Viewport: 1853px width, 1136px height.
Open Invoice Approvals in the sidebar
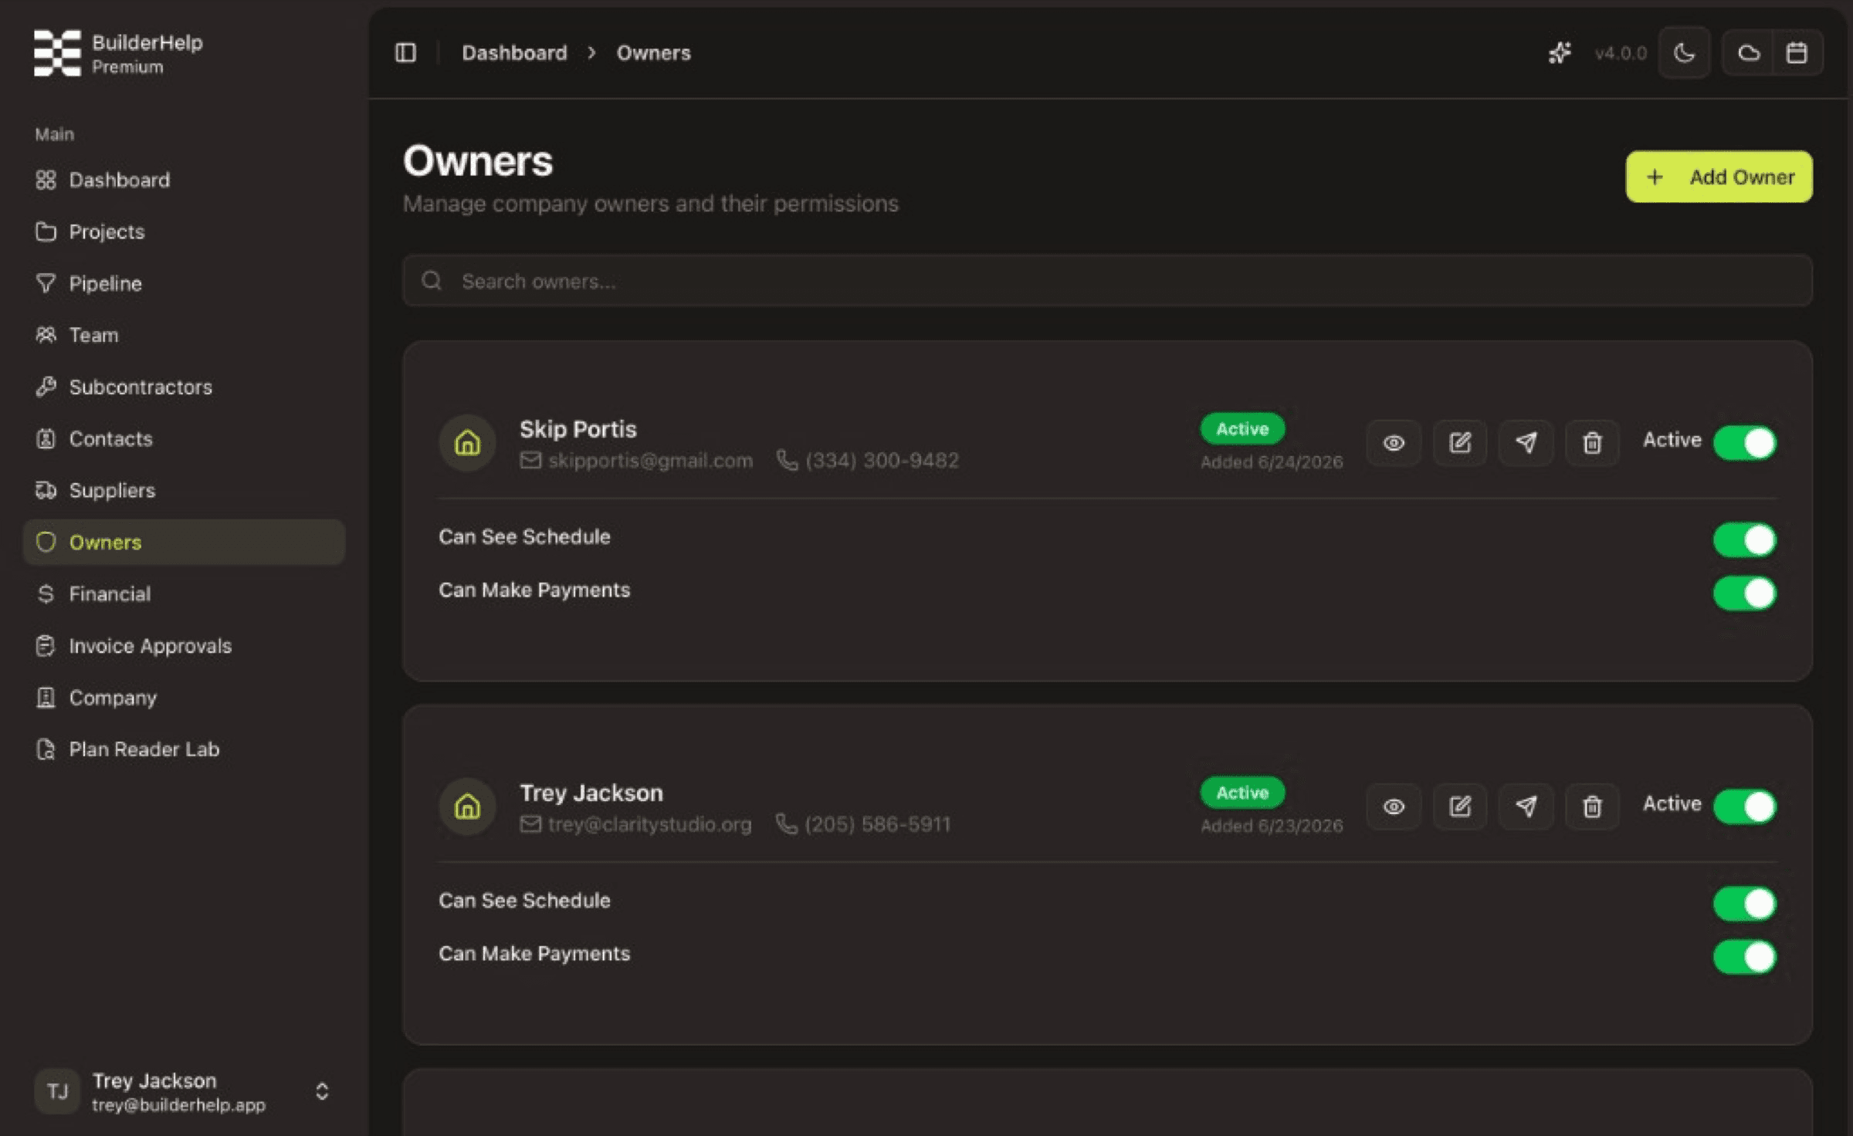click(x=184, y=645)
